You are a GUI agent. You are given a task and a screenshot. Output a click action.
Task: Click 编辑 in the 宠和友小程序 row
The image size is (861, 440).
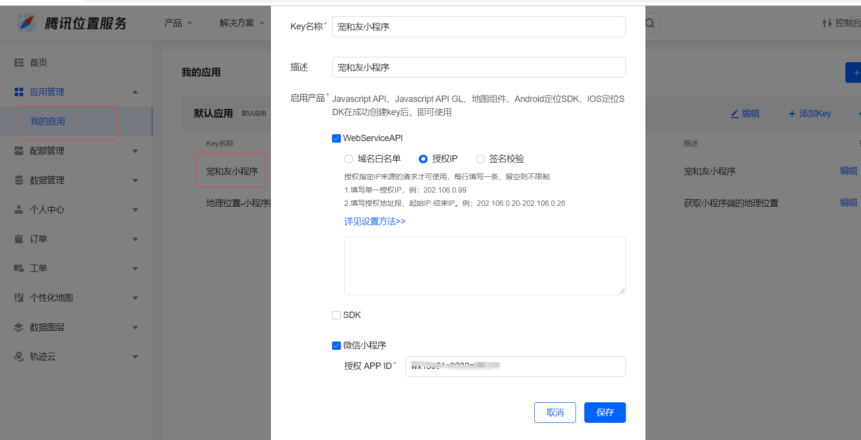pyautogui.click(x=849, y=171)
